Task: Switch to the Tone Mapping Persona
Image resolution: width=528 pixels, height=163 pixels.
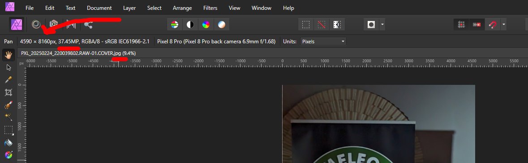Action: pyautogui.click(x=71, y=24)
